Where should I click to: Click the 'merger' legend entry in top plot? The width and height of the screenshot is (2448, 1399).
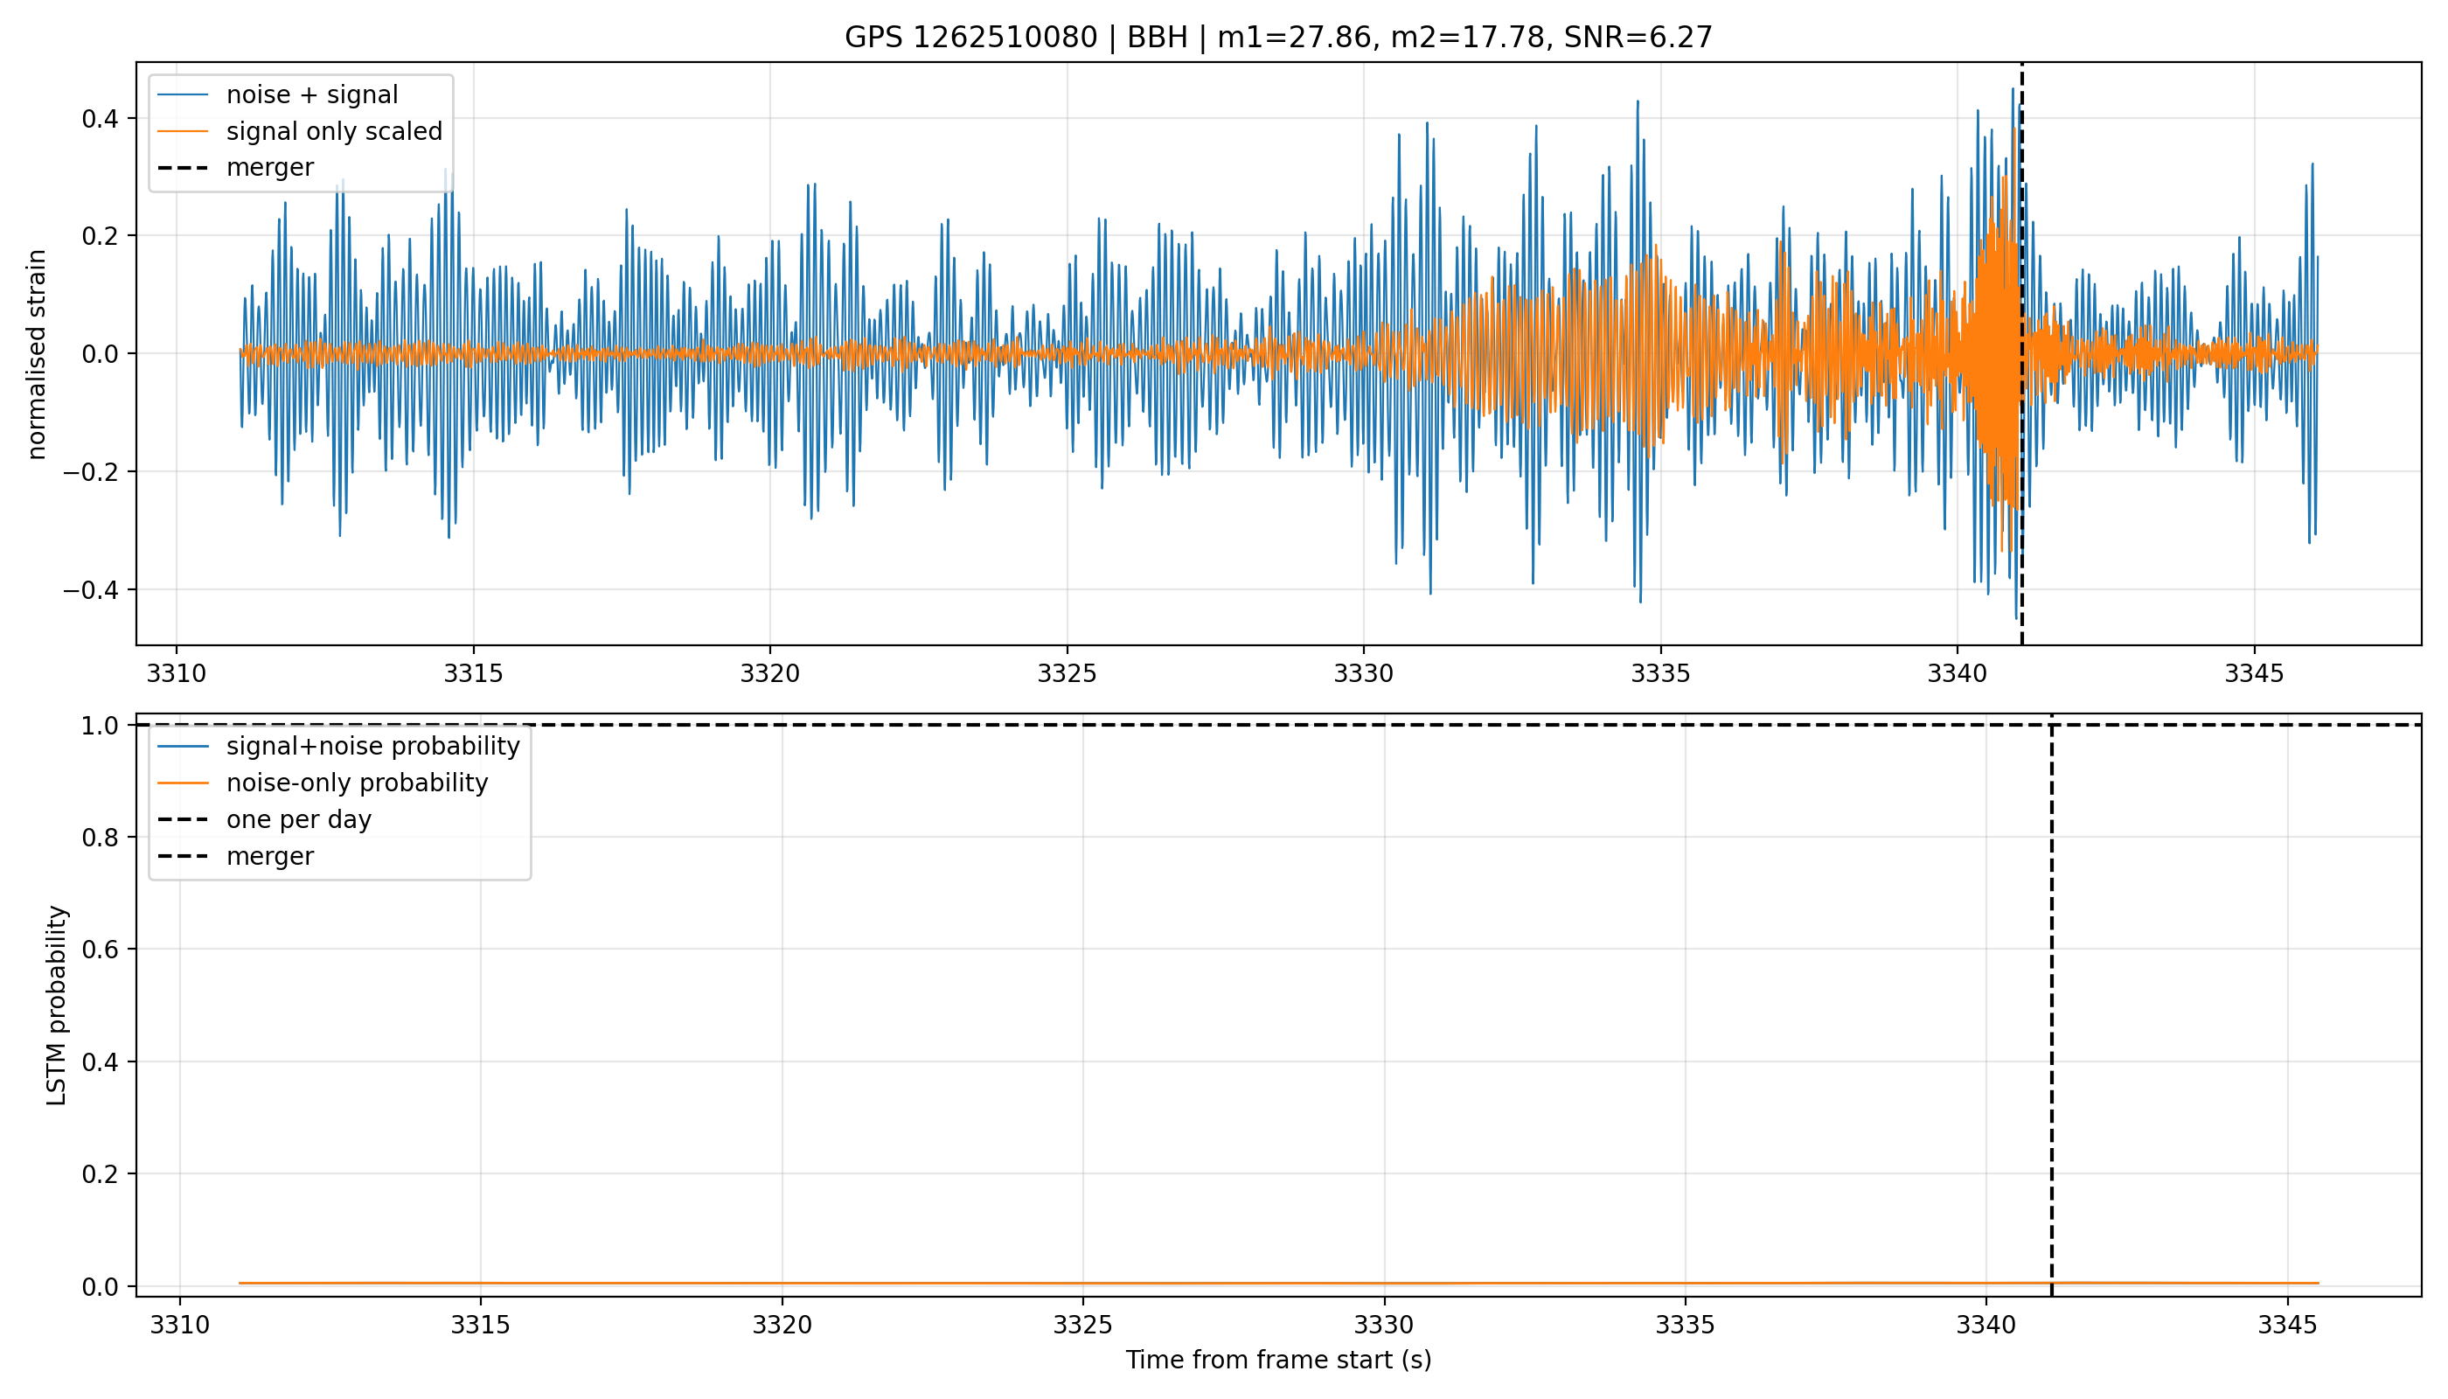270,167
